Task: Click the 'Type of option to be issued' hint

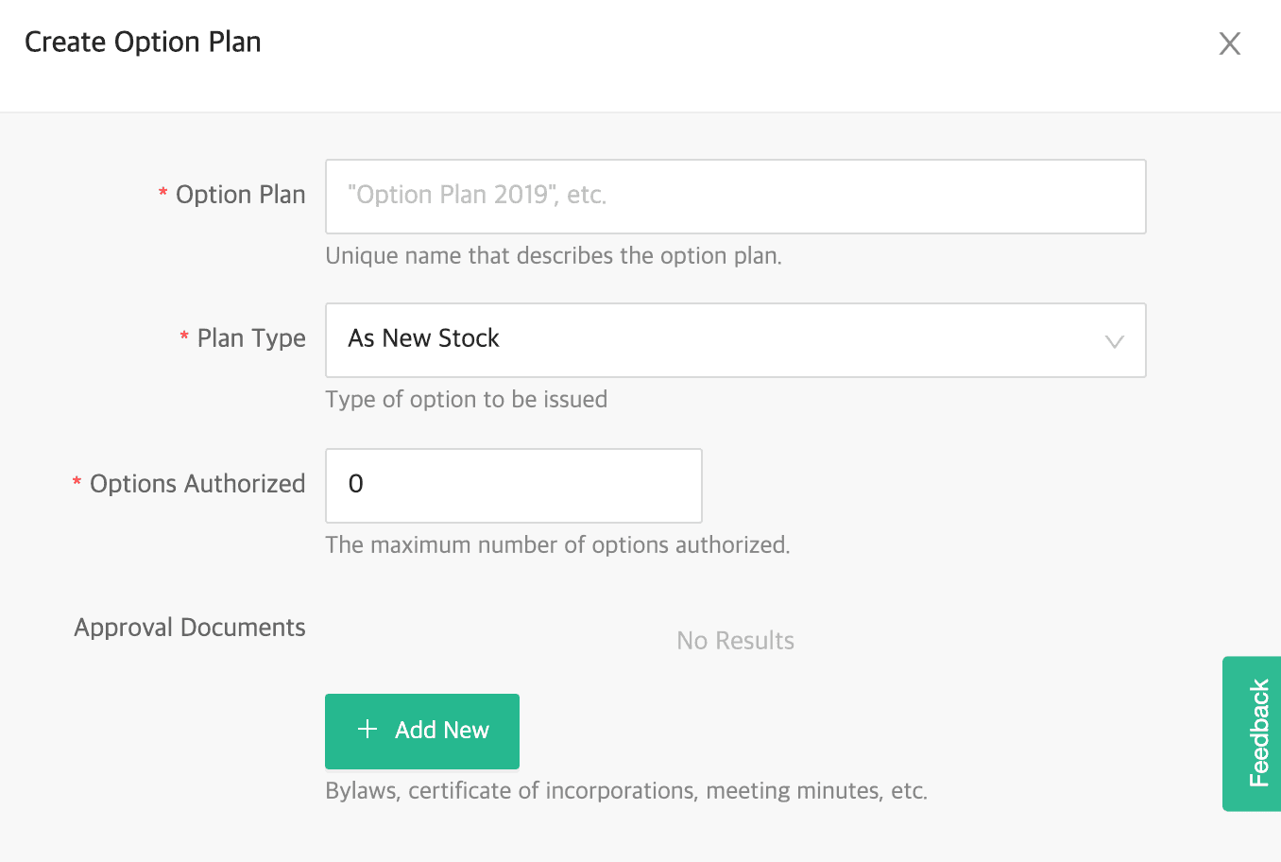Action: tap(466, 400)
